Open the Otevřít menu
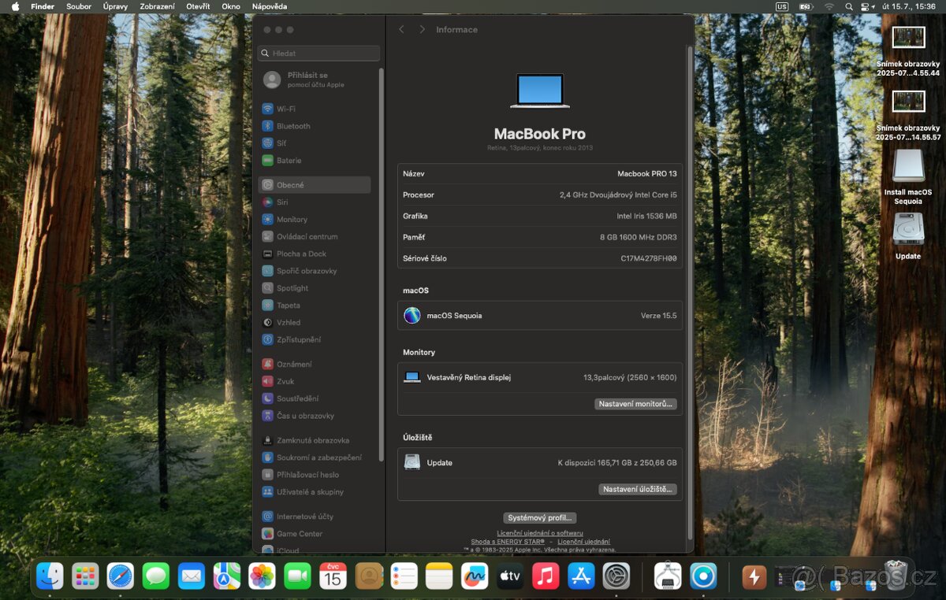 [x=198, y=6]
